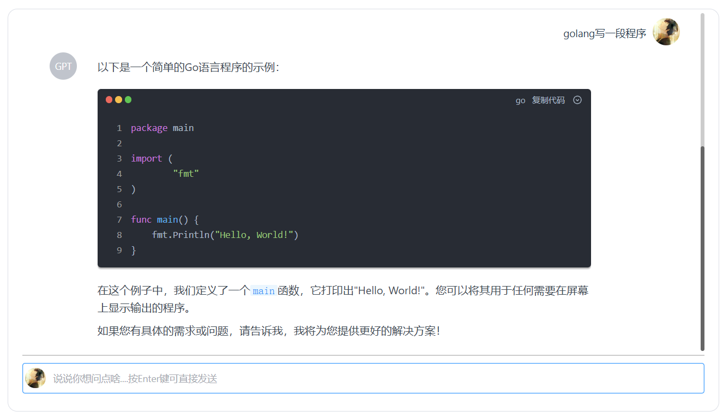
Task: Click line number 9 in the code
Action: click(119, 250)
